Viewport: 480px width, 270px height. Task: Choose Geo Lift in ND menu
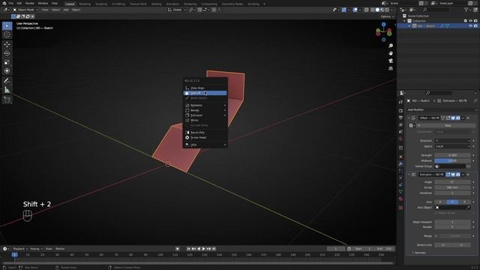[x=205, y=93]
